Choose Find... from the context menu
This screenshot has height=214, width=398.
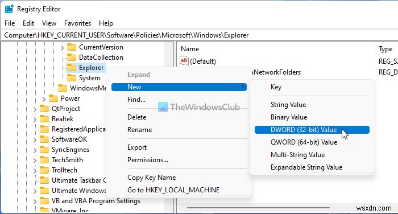[136, 100]
